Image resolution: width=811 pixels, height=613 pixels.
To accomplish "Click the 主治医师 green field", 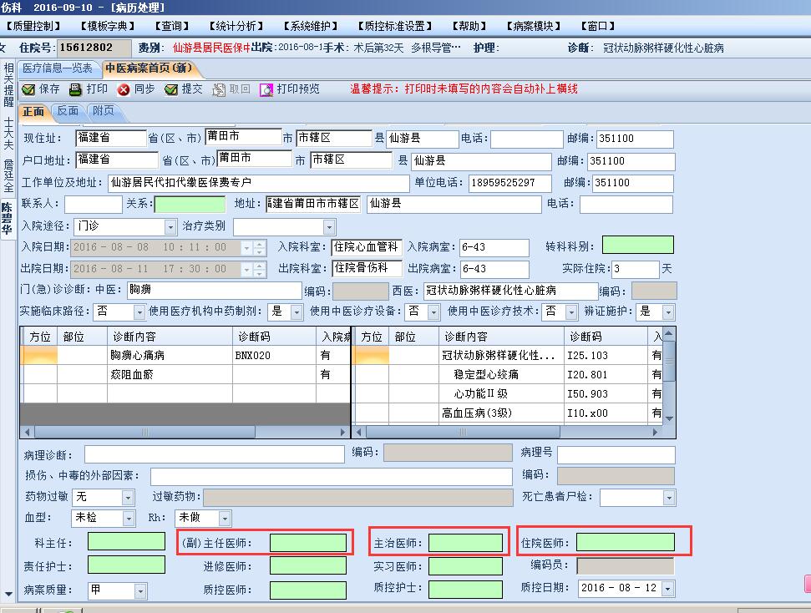I will pyautogui.click(x=465, y=543).
